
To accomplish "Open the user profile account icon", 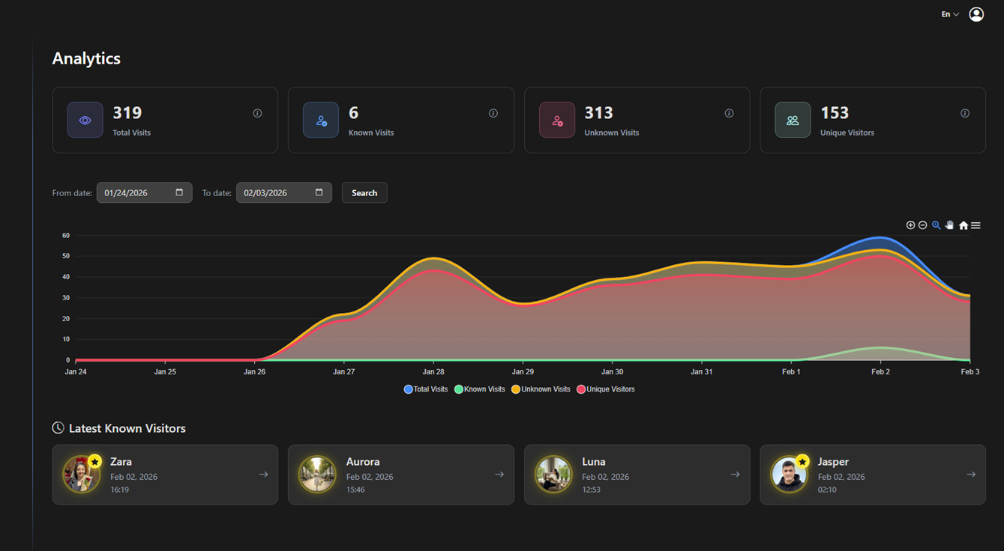I will pyautogui.click(x=976, y=13).
